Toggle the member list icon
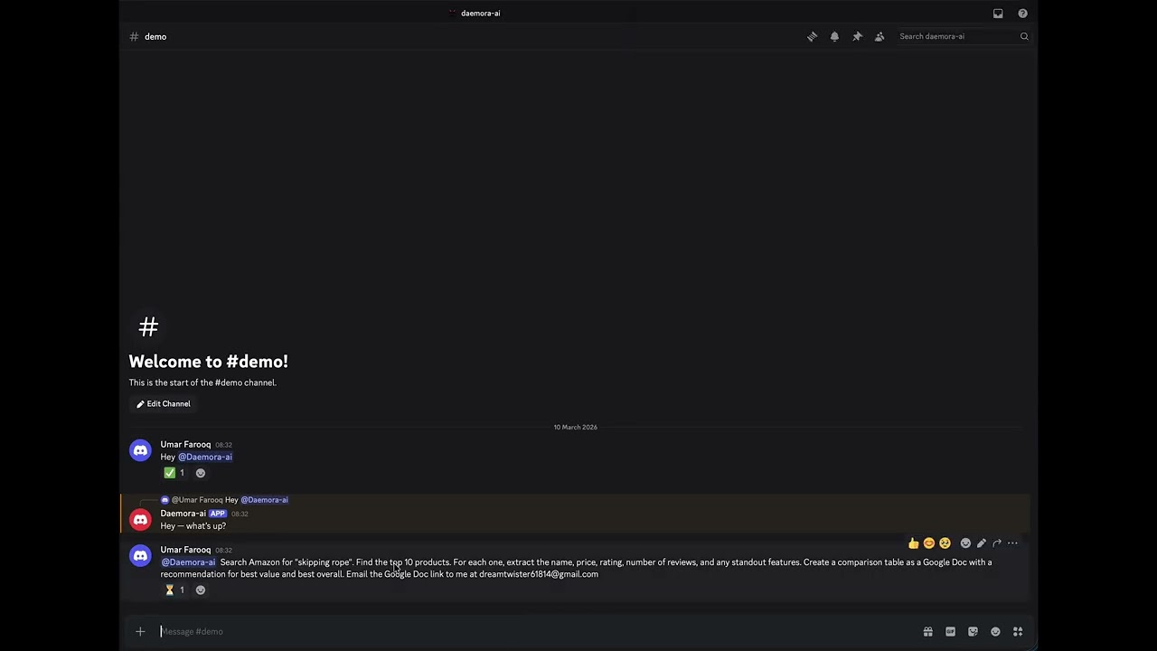 (880, 36)
